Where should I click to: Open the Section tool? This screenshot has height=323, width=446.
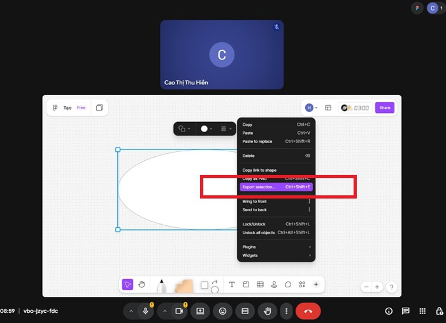click(x=246, y=285)
